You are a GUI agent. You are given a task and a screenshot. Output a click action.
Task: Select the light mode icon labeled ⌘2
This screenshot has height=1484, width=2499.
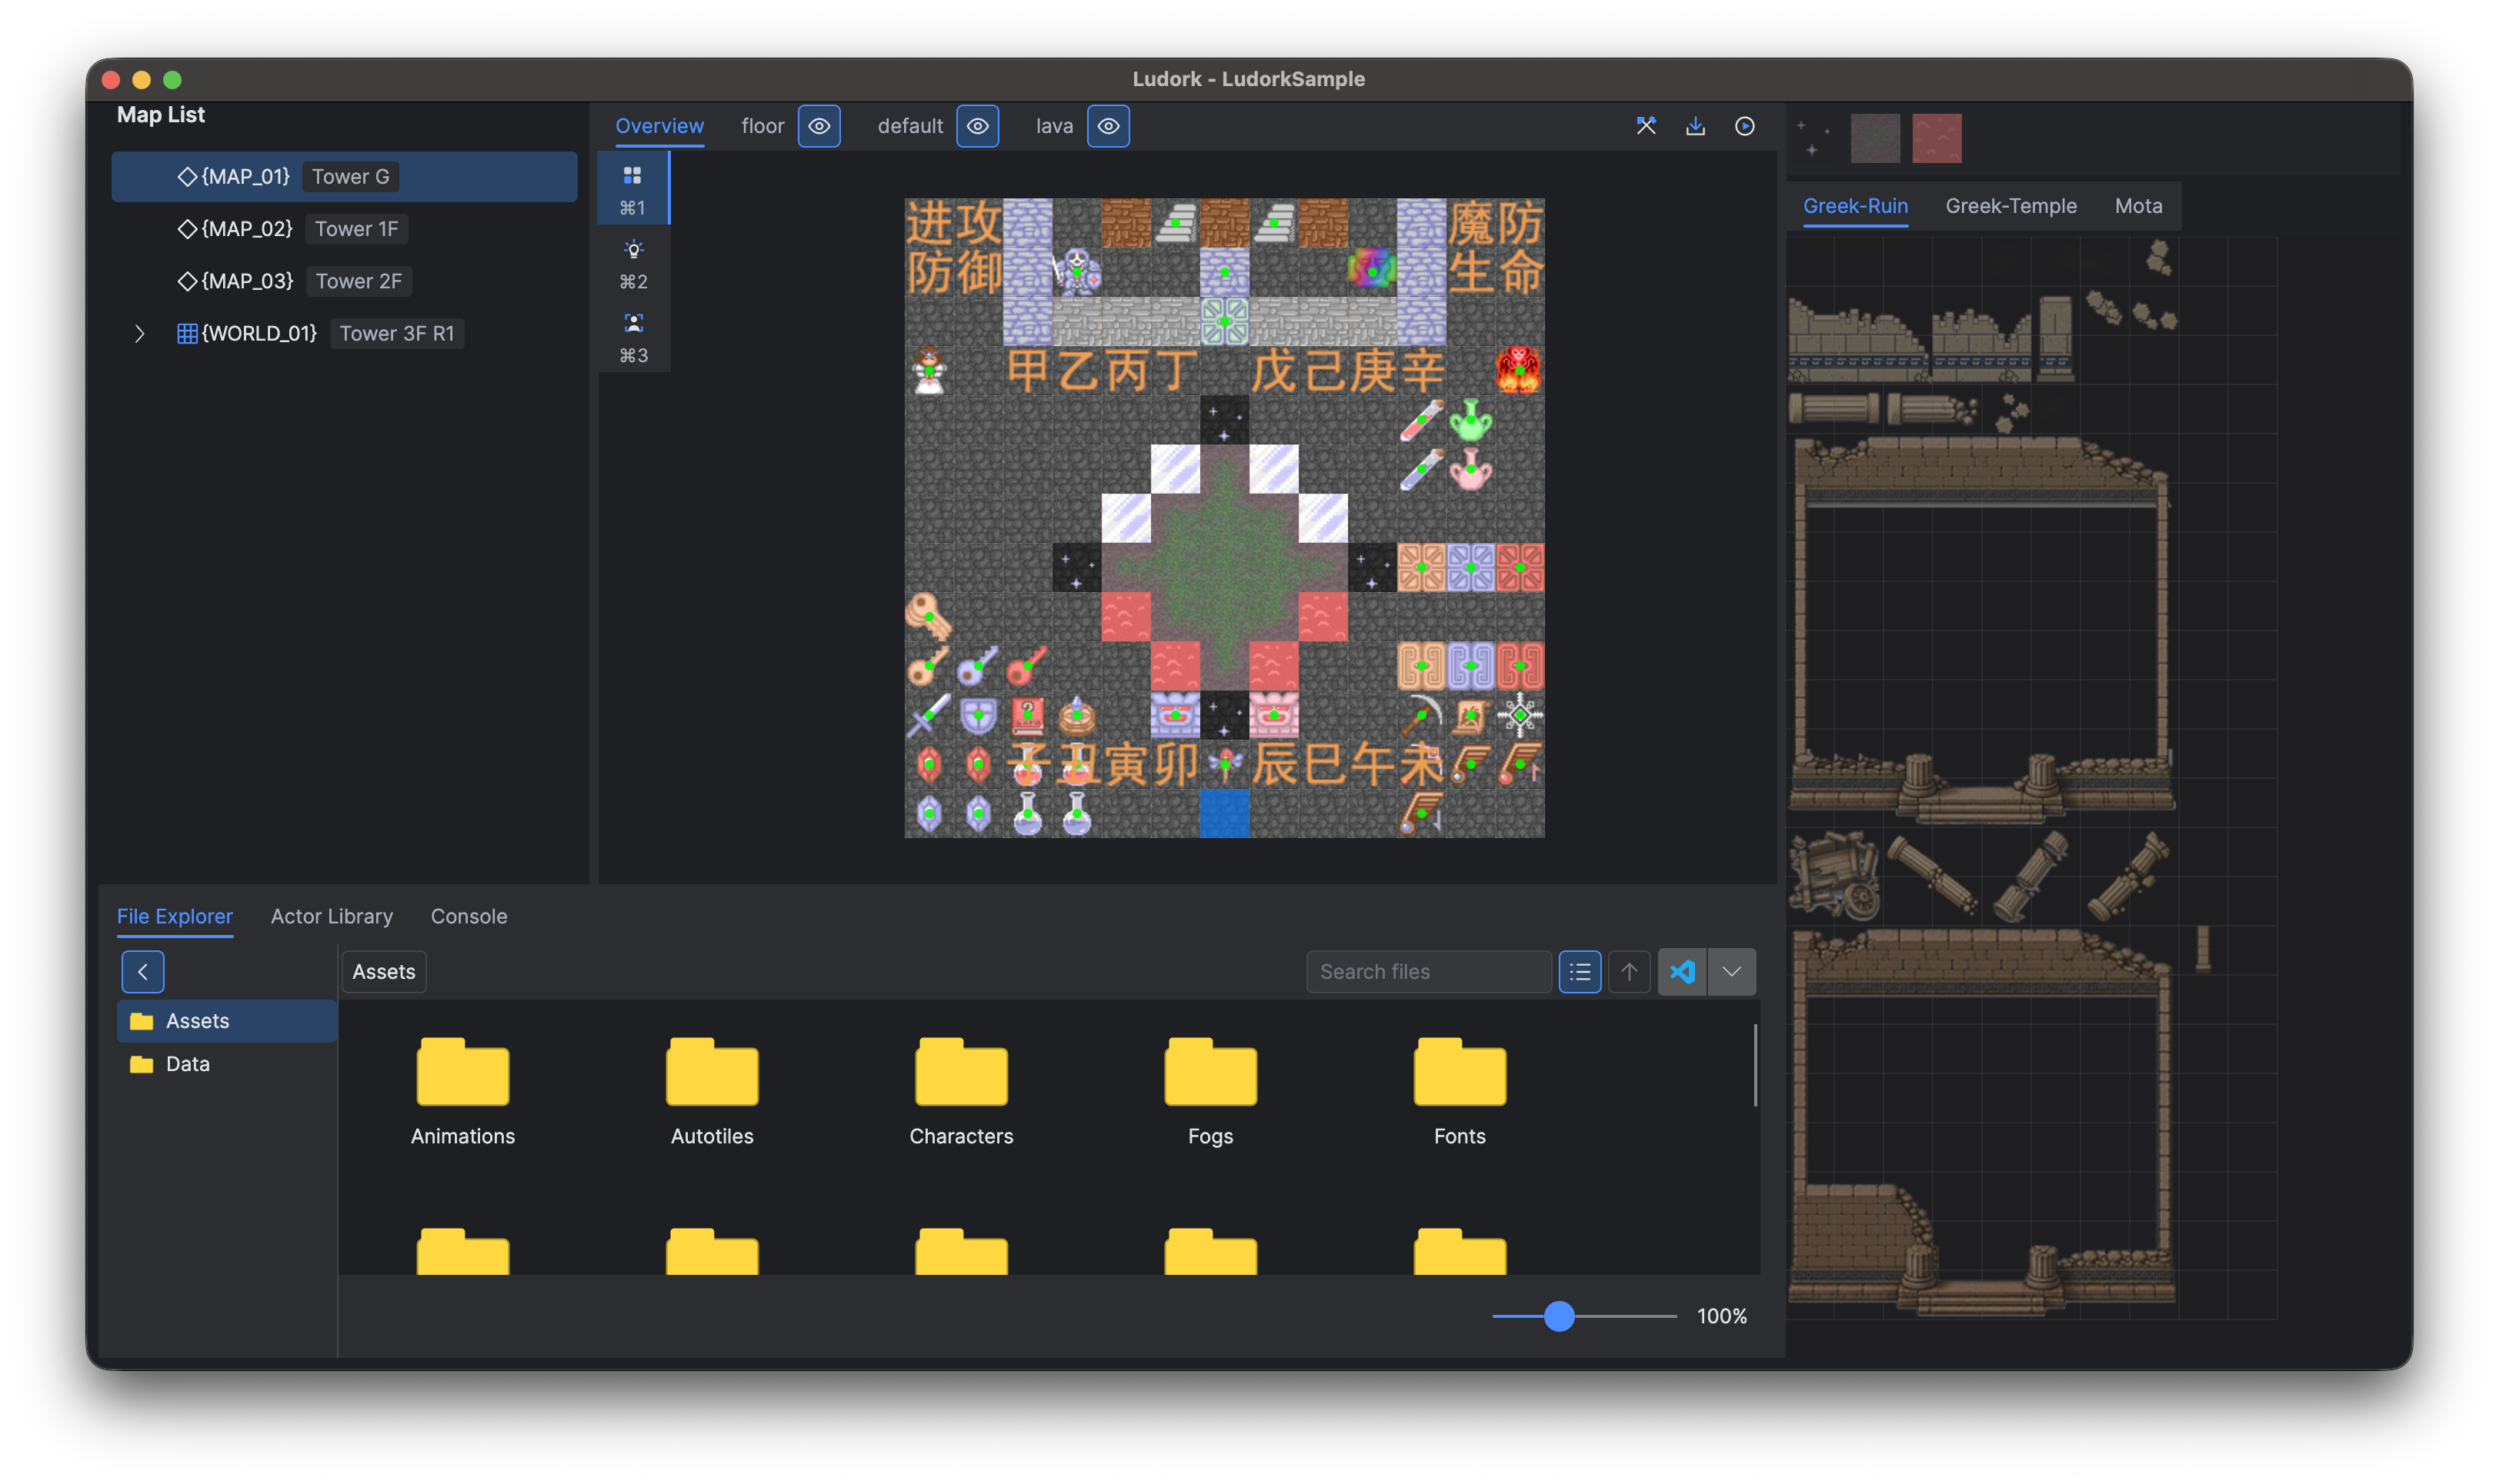[x=632, y=263]
